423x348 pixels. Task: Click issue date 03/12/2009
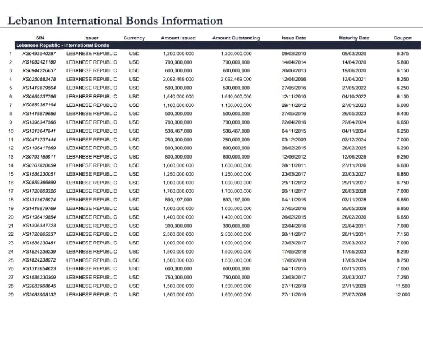point(294,140)
